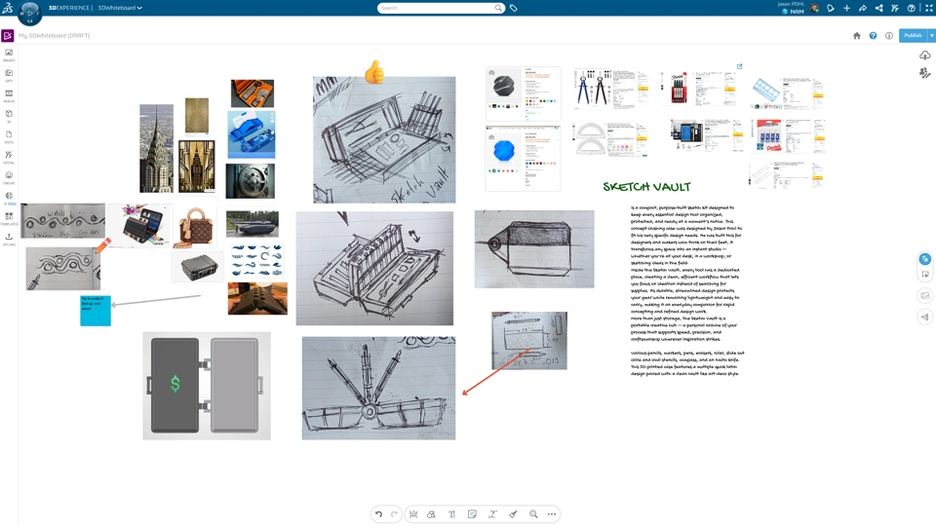Open the user profile avatar

[814, 8]
